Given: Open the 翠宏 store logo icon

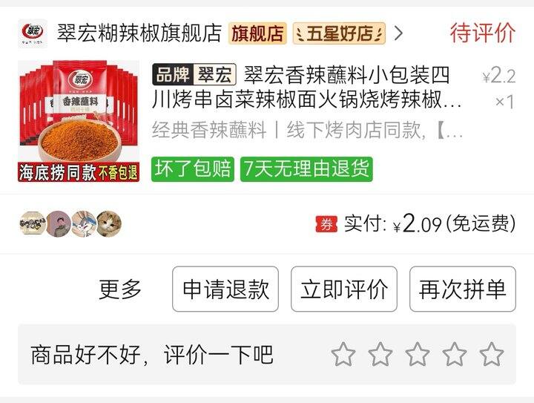Looking at the screenshot, I should (33, 33).
